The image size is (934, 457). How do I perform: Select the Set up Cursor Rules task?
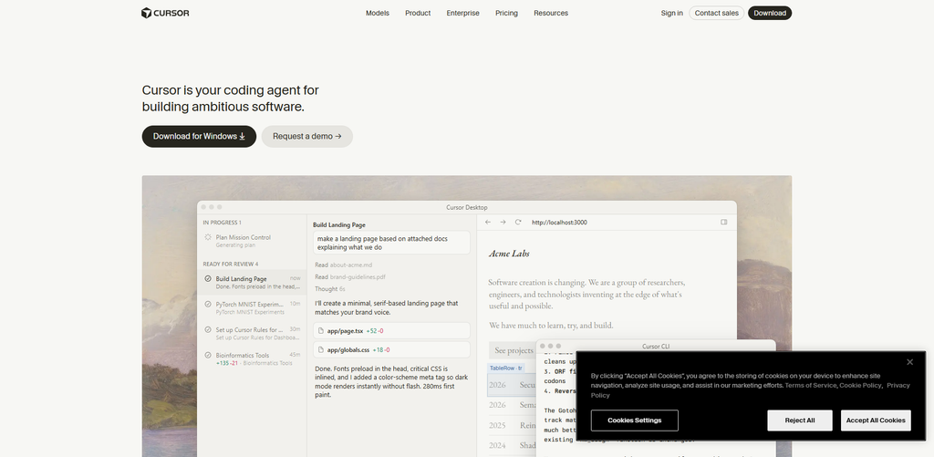point(252,333)
